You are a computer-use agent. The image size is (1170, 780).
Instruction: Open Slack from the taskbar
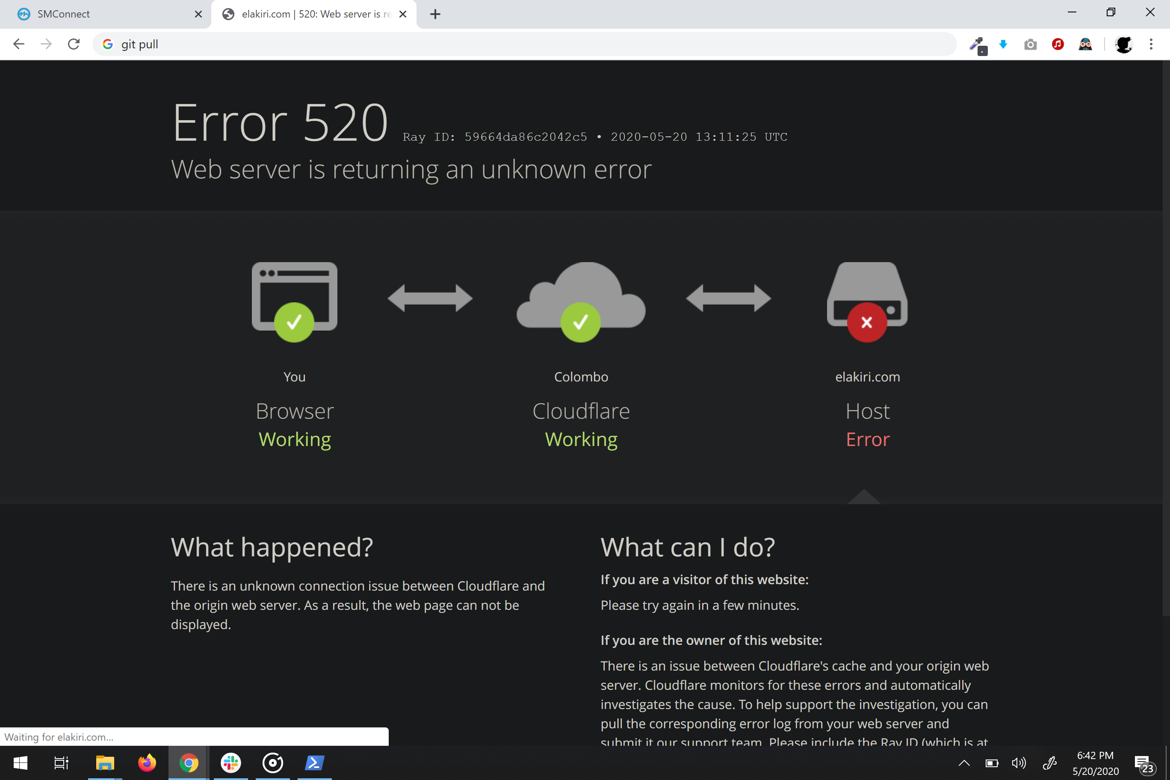[x=231, y=762]
